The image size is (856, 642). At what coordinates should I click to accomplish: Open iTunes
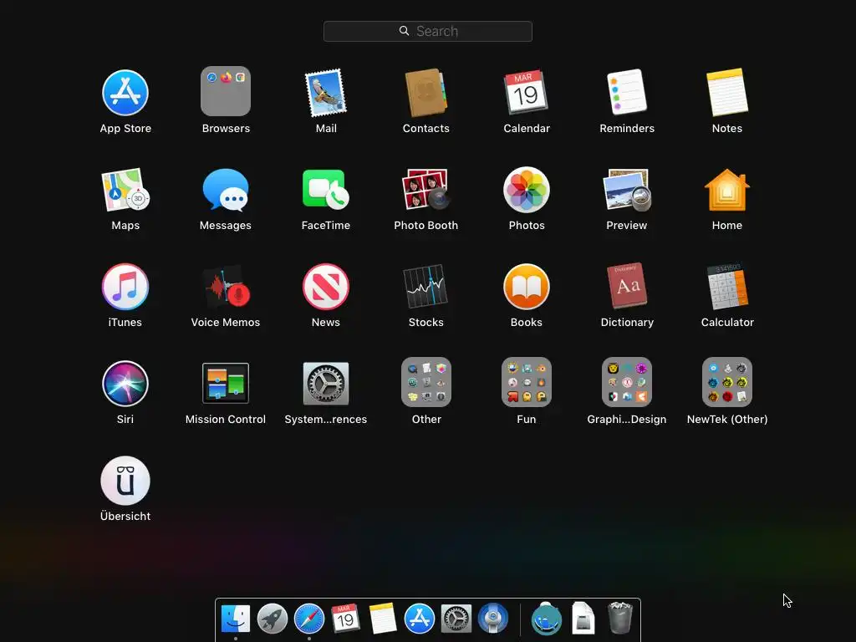point(125,287)
